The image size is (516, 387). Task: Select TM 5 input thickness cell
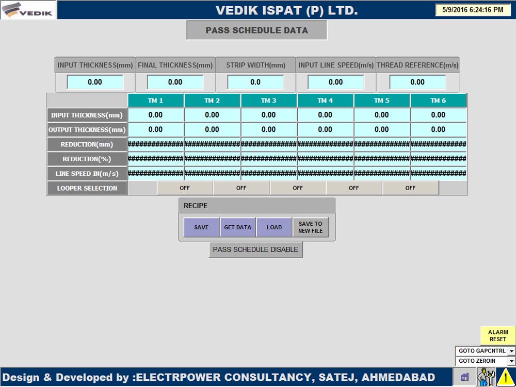coord(382,115)
